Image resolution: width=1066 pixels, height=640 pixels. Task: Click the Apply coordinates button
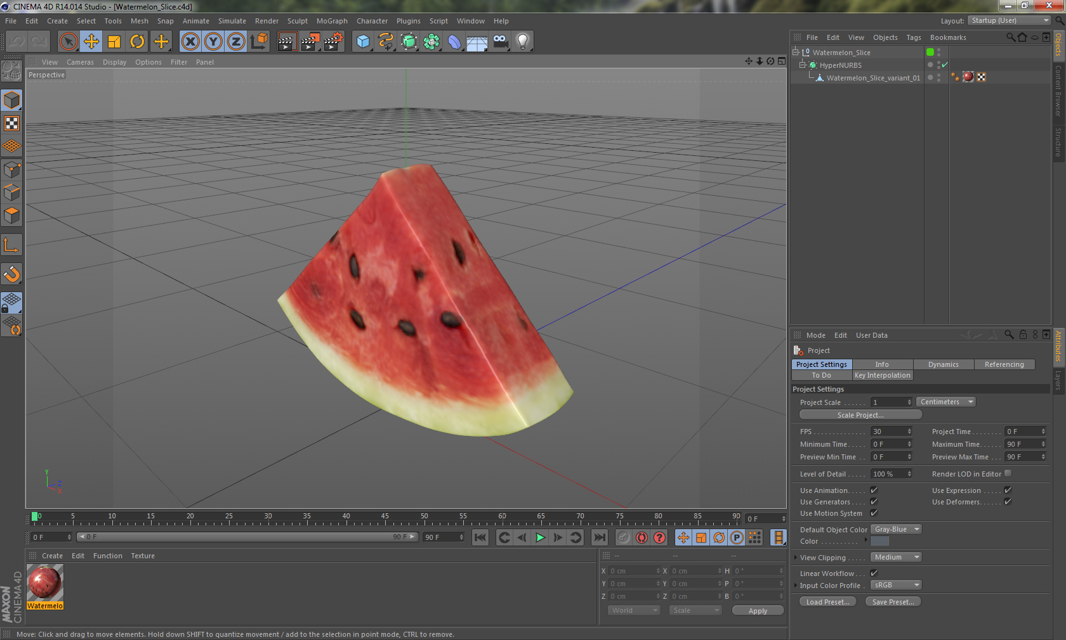tap(758, 611)
